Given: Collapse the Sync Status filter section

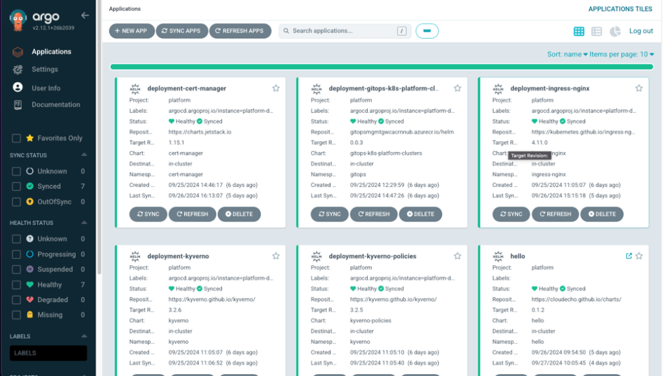Looking at the screenshot, I should coord(84,155).
